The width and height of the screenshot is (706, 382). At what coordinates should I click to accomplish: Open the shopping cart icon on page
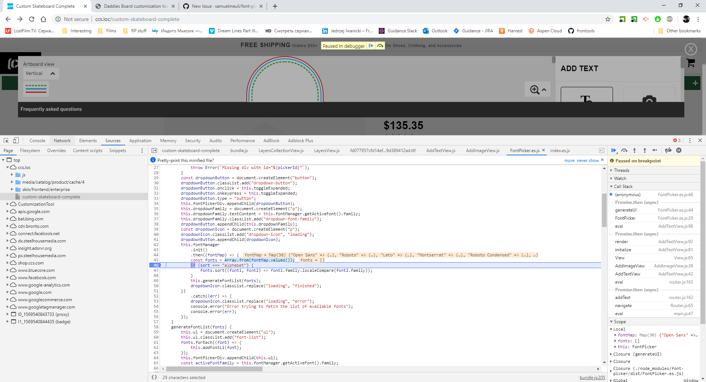point(691,63)
